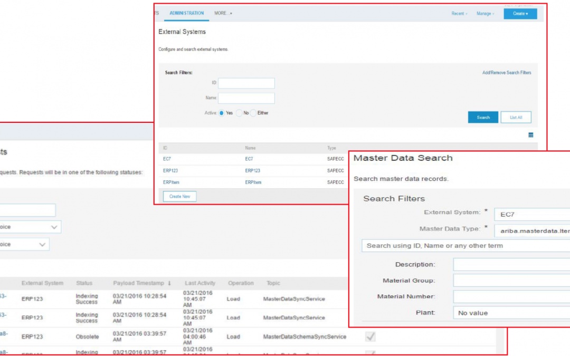
Task: Expand the MORE... menu dropdown
Action: coord(223,13)
